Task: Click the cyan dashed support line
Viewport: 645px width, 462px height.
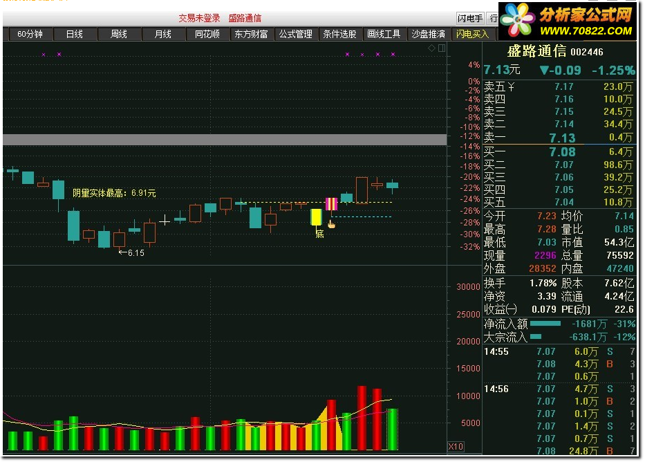Action: pyautogui.click(x=362, y=216)
